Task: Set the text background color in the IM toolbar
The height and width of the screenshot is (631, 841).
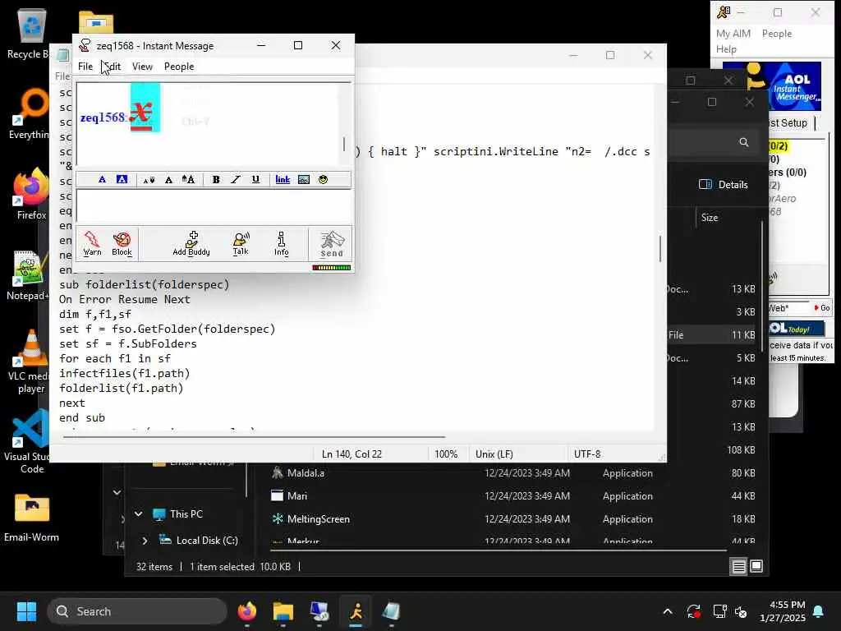Action: click(x=122, y=179)
